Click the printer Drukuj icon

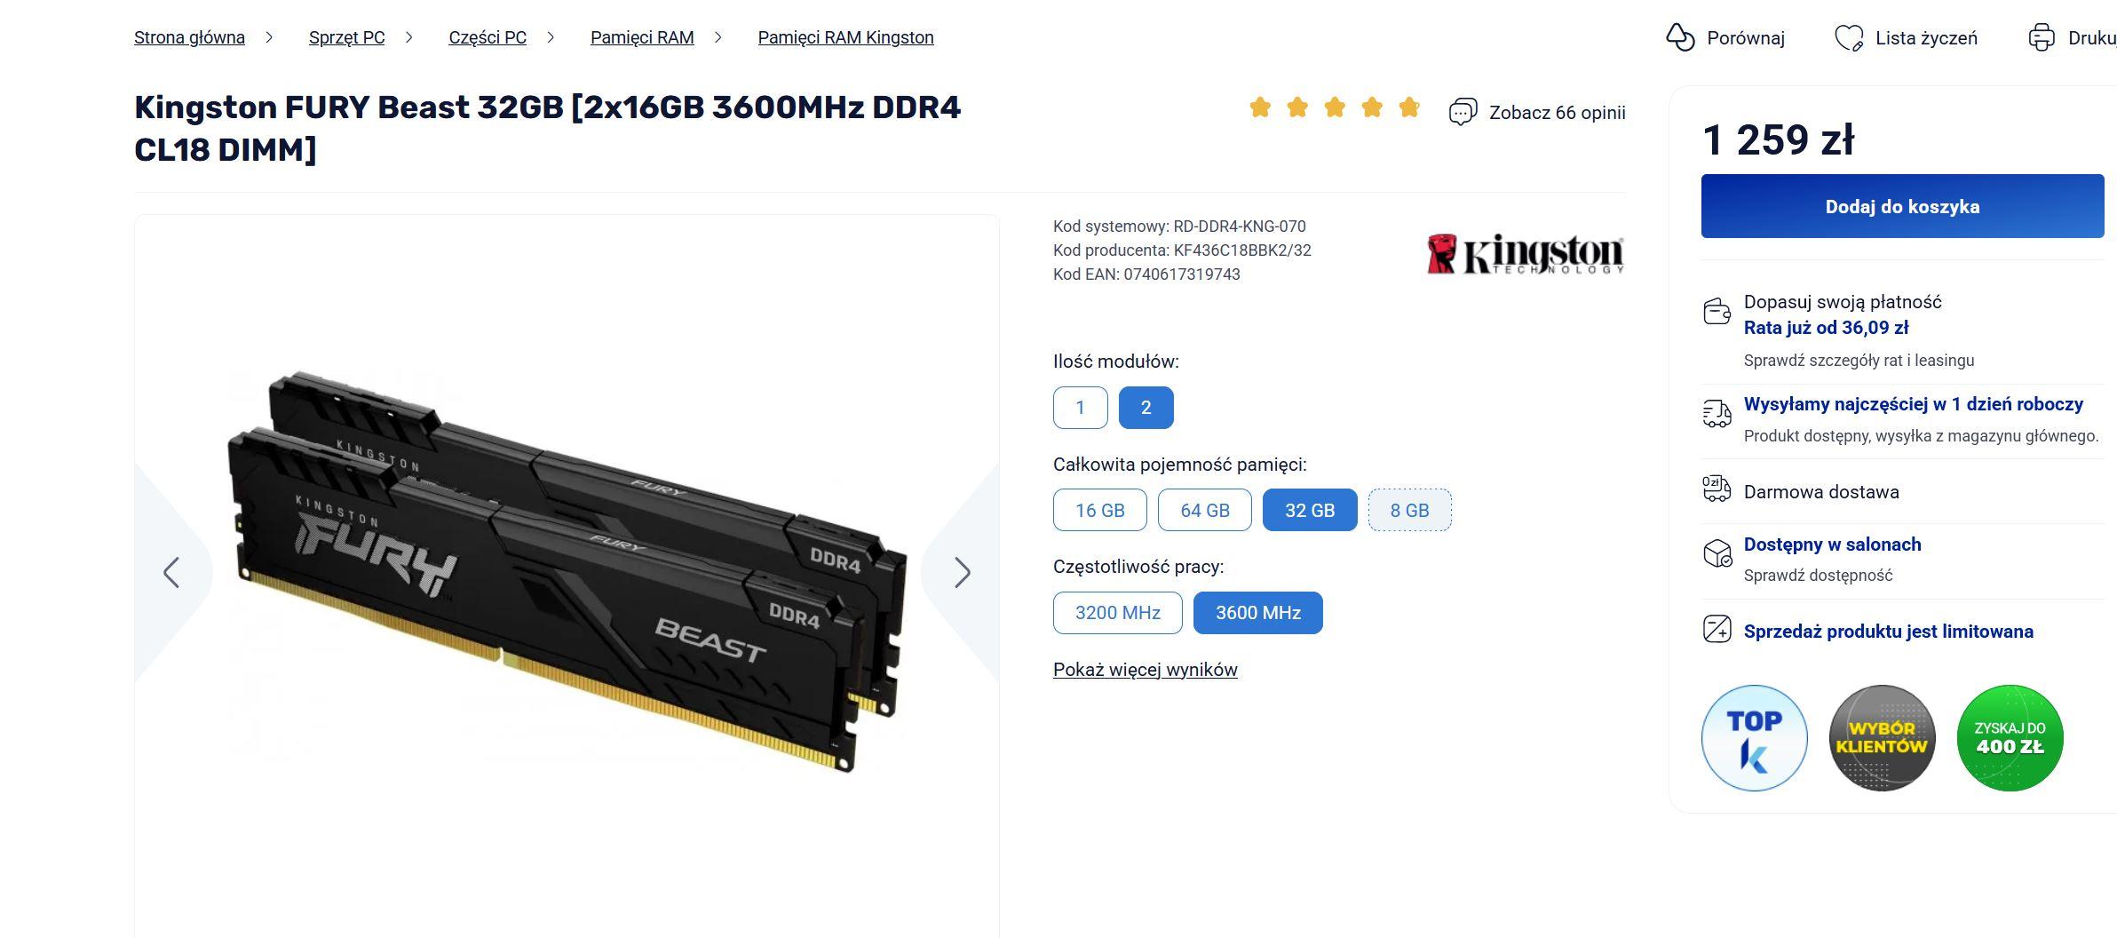(2042, 37)
